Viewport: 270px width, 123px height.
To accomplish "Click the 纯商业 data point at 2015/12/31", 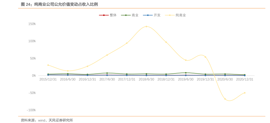I will pos(48,65).
